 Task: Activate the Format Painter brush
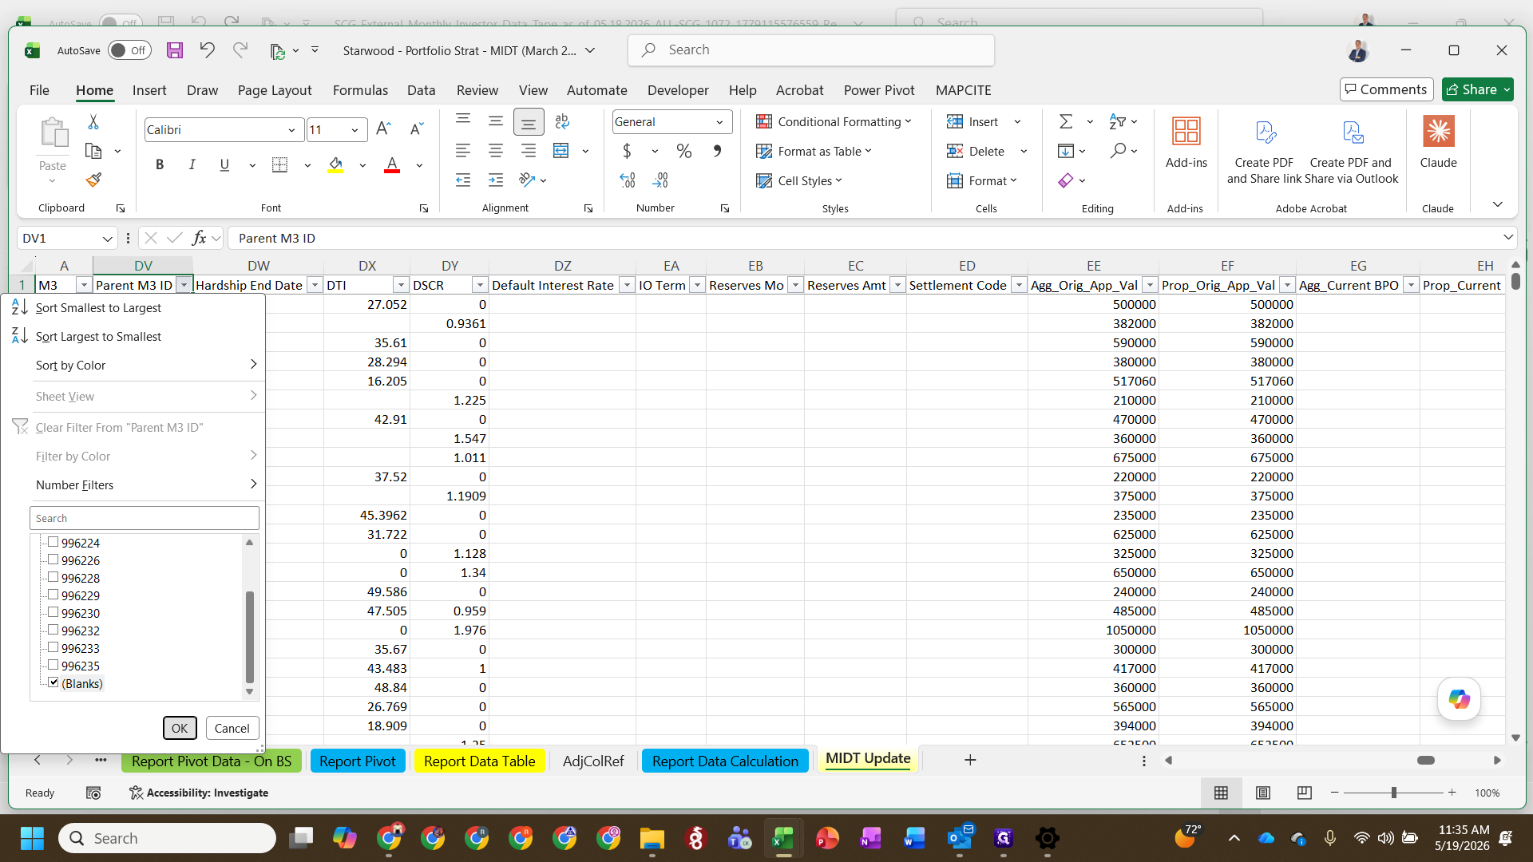coord(93,180)
